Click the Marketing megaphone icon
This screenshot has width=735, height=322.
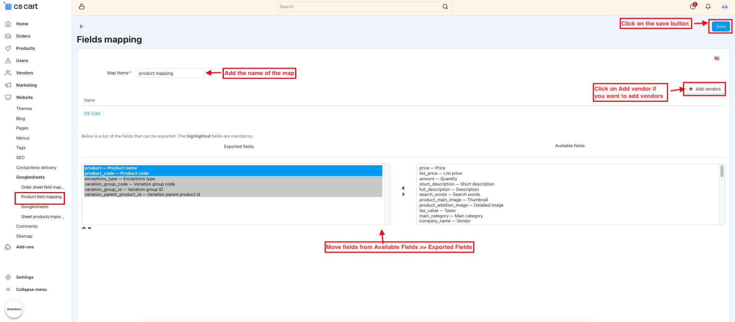8,85
